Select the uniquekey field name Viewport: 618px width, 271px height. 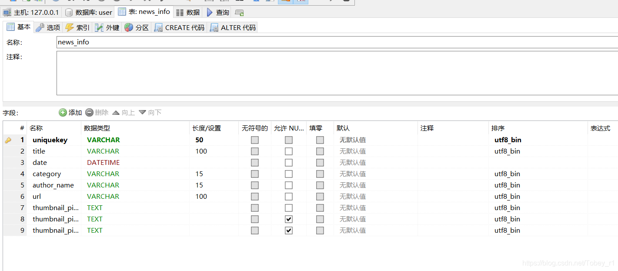point(50,140)
